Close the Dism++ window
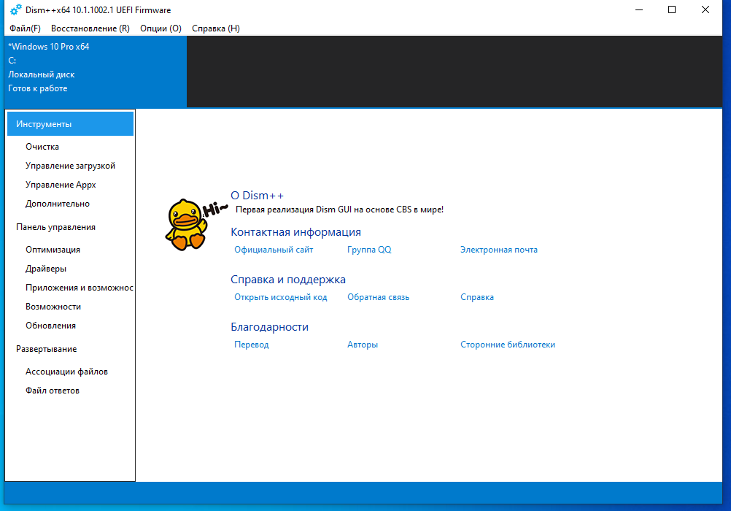Image resolution: width=731 pixels, height=511 pixels. (705, 9)
